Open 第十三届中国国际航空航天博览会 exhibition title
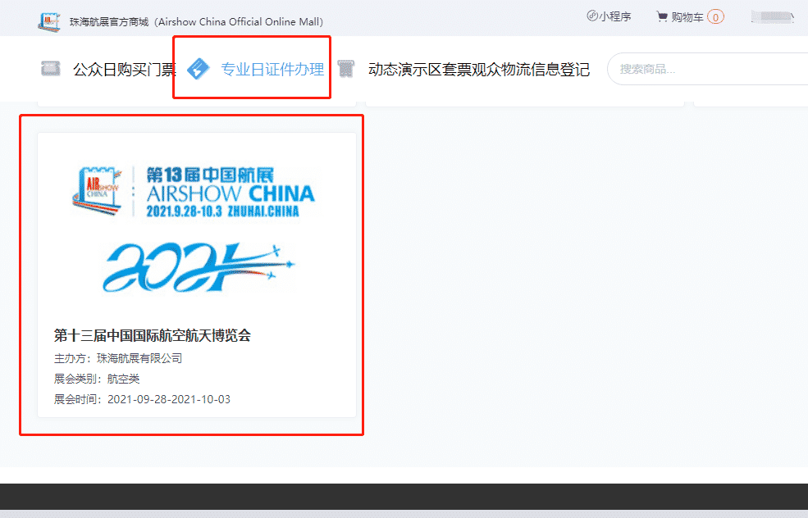This screenshot has width=808, height=518. 153,336
